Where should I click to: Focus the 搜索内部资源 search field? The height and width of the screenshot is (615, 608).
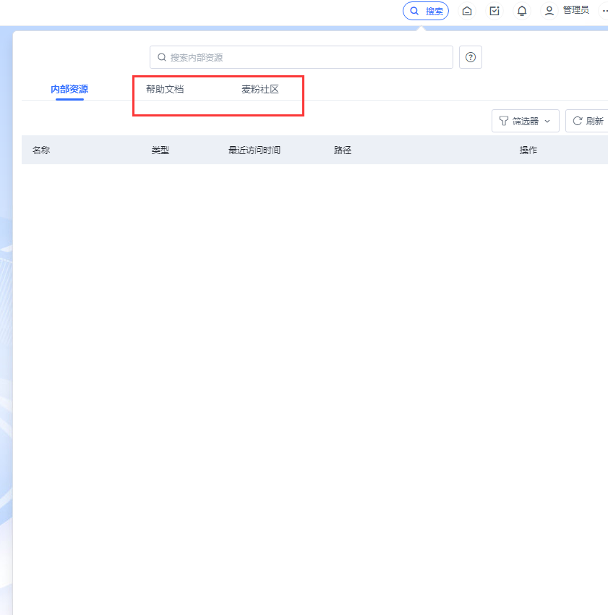[x=301, y=57]
